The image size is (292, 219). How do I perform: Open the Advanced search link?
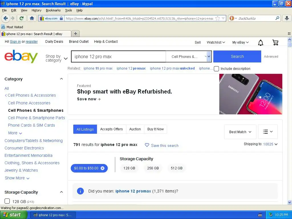(271, 56)
